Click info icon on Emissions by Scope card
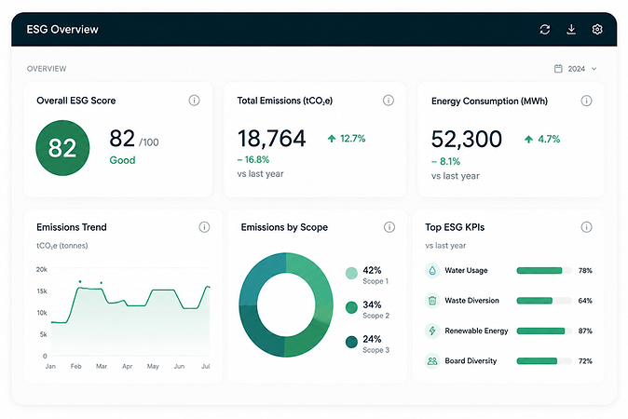Image resolution: width=628 pixels, height=419 pixels. 389,227
